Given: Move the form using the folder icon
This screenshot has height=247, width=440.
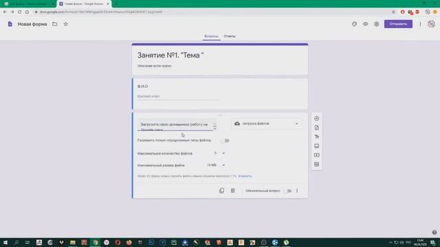Looking at the screenshot, I should point(55,24).
